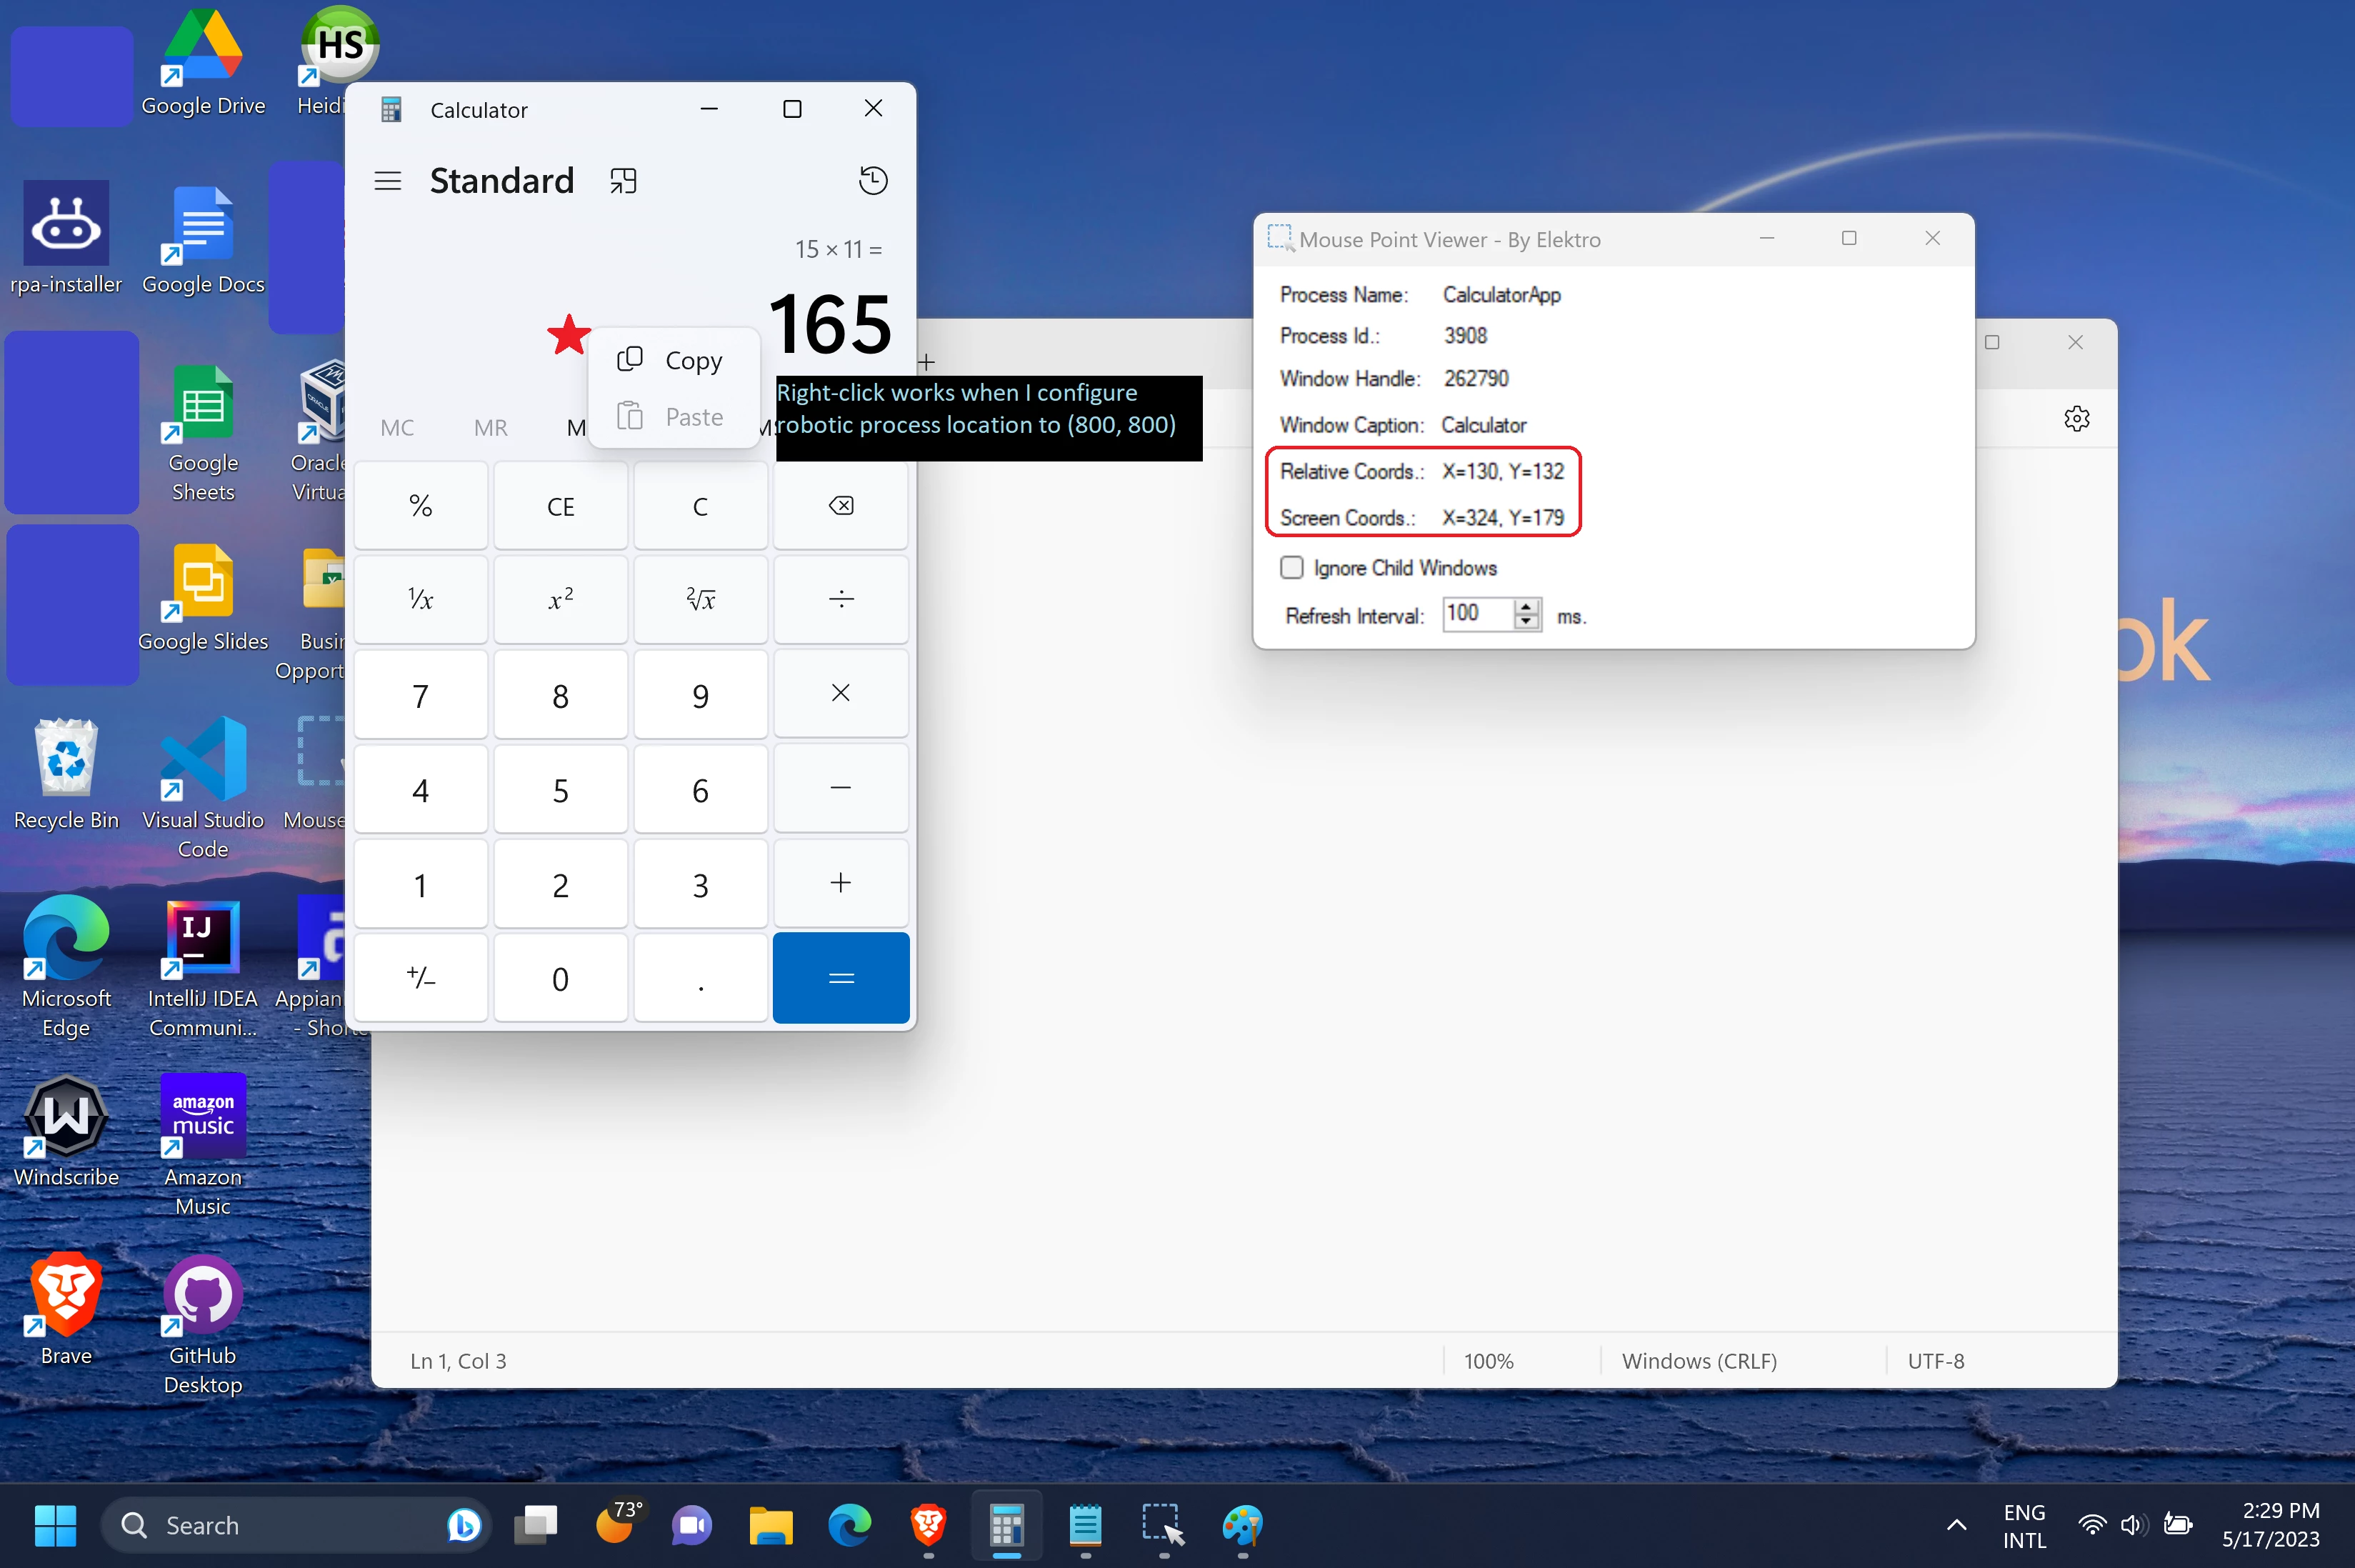This screenshot has height=1568, width=2355.
Task: Select the Visual Studio Code desktop shortcut
Action: tap(203, 789)
